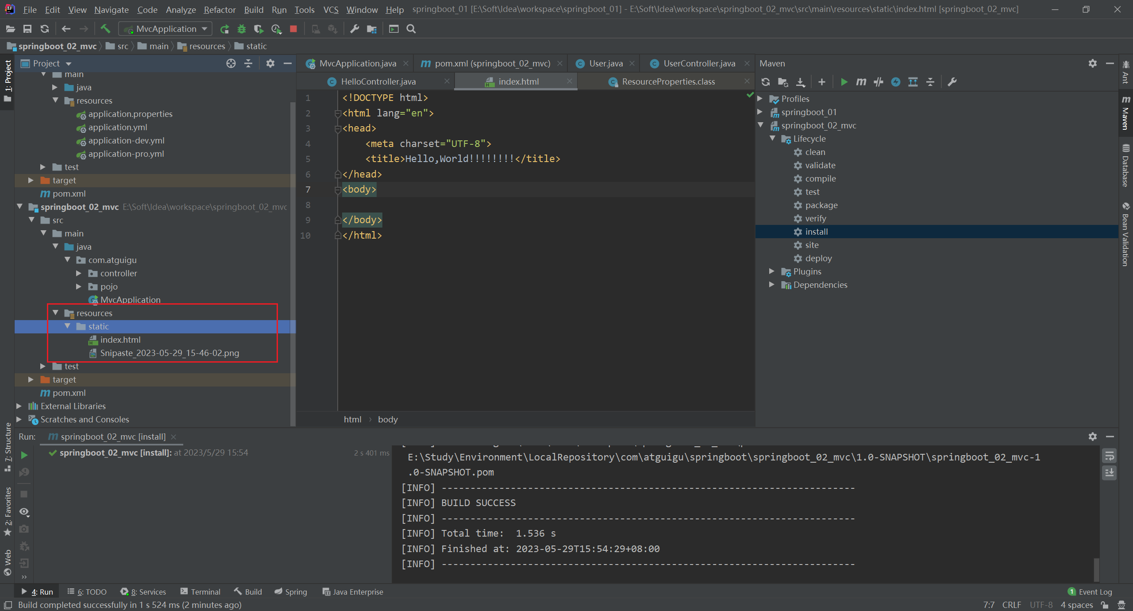Switch to pom.xml (springboot_02_mvc) tab
The image size is (1133, 611).
(492, 63)
